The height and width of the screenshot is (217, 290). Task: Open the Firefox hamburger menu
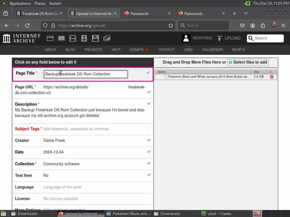[x=283, y=25]
